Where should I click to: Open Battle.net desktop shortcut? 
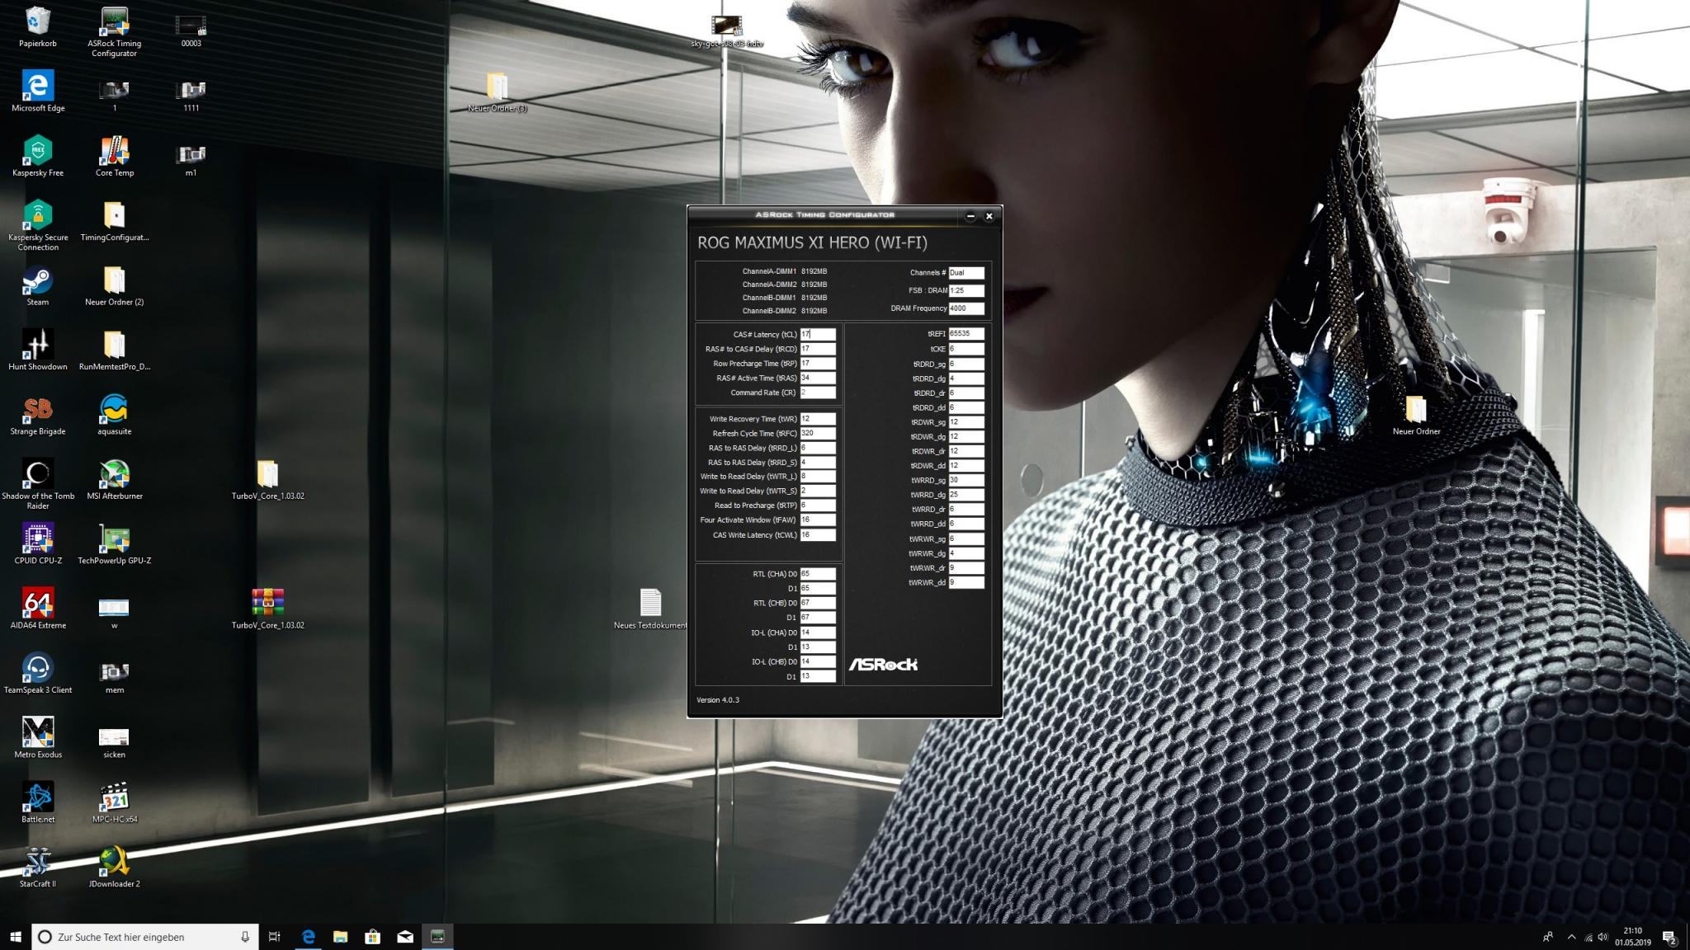[x=38, y=803]
